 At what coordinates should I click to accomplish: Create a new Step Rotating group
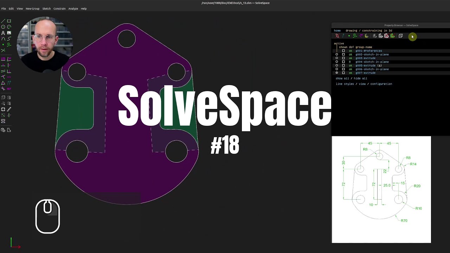tap(3, 109)
